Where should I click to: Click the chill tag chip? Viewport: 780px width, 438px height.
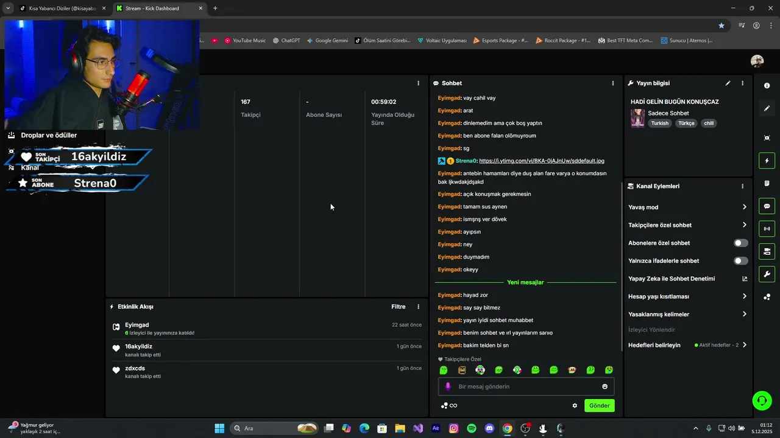coord(709,123)
